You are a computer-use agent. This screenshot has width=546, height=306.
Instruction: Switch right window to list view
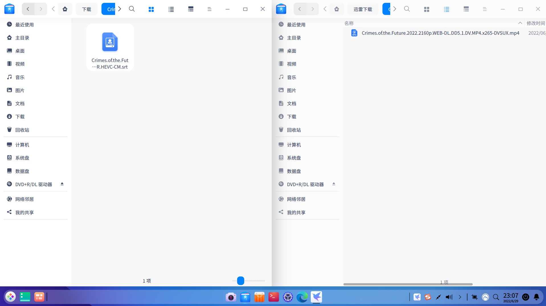(x=447, y=9)
